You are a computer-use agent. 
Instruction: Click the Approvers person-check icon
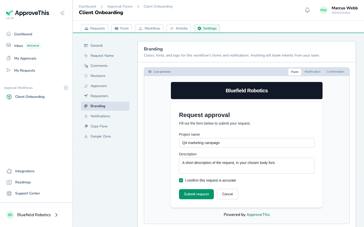pyautogui.click(x=86, y=86)
